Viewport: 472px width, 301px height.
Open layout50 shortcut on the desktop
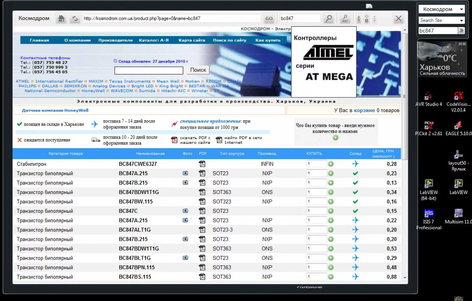click(458, 160)
